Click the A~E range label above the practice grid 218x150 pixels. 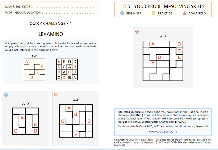pos(76,100)
